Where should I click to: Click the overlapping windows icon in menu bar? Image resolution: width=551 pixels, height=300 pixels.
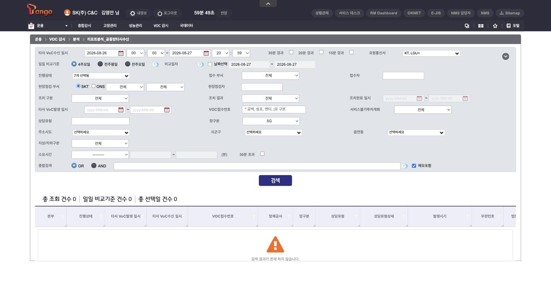click(467, 26)
